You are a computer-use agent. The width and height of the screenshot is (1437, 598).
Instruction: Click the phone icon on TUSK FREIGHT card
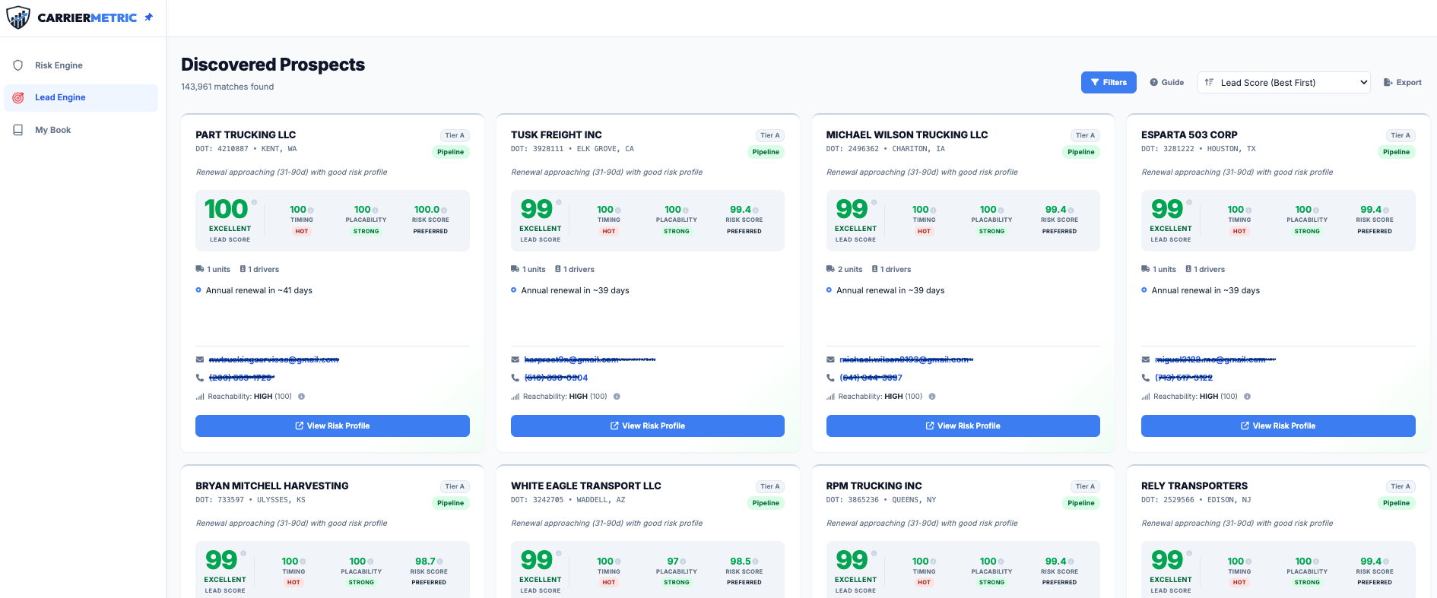[x=515, y=377]
